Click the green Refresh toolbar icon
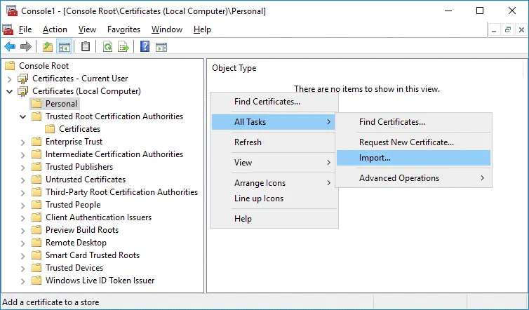The width and height of the screenshot is (529, 310). pyautogui.click(x=107, y=47)
